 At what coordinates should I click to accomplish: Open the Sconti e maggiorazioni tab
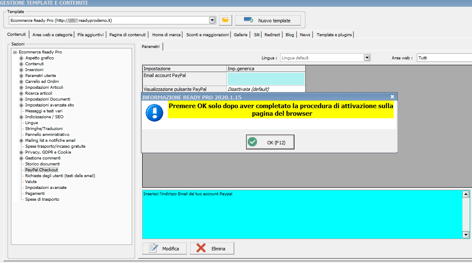coord(207,35)
